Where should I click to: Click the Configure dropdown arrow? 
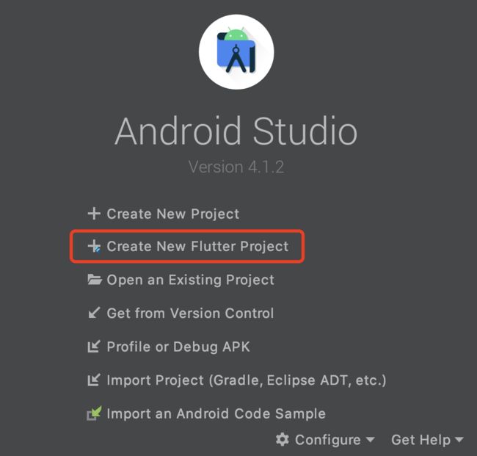(370, 440)
